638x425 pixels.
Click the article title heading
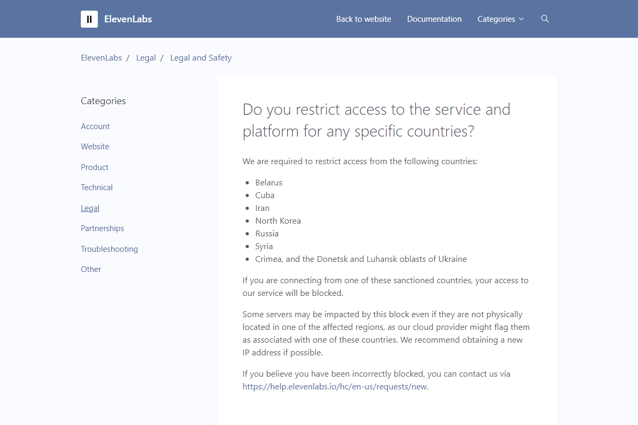(x=376, y=120)
